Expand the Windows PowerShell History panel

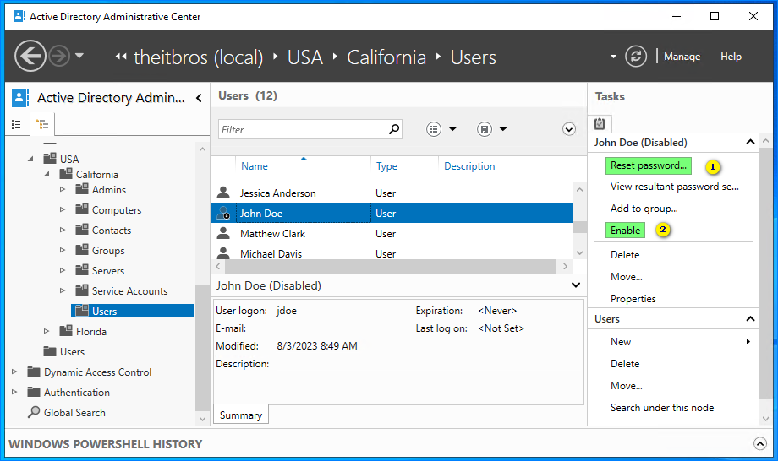coord(759,443)
